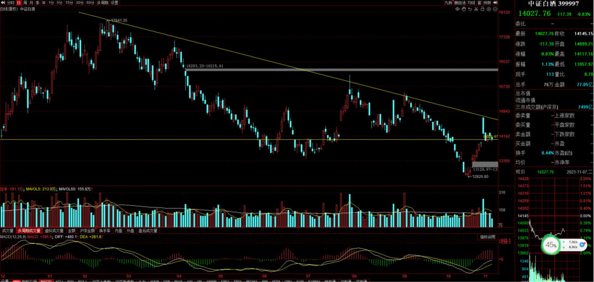Select the 年 yearly period tab
Screen dimensions: 594x282
pos(43,3)
